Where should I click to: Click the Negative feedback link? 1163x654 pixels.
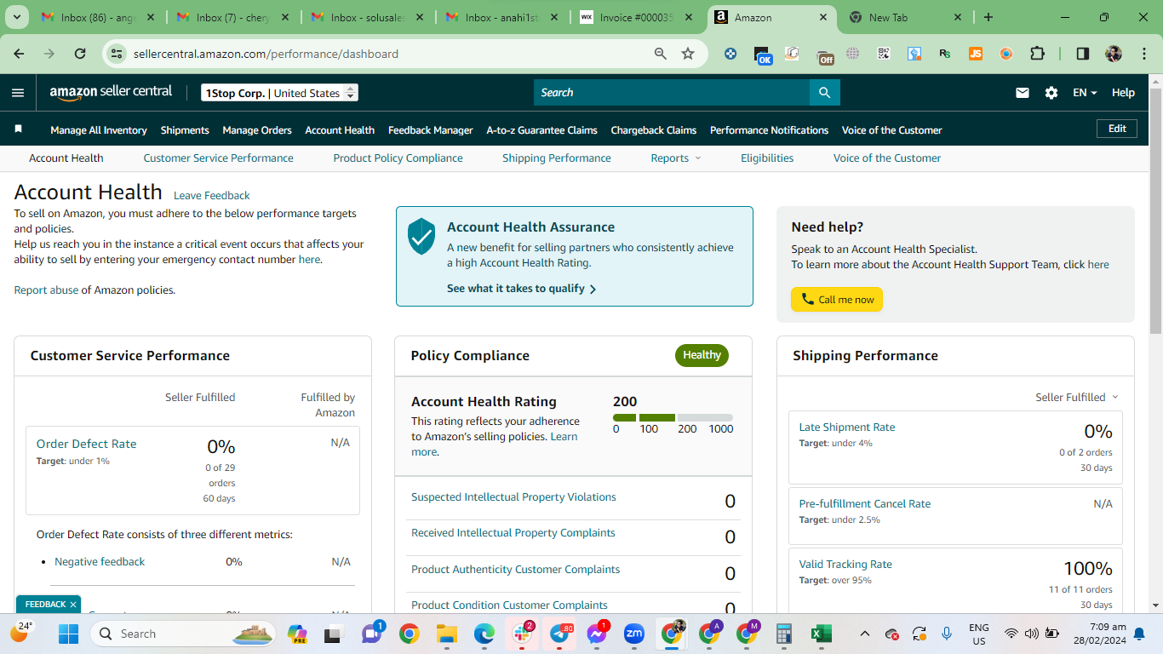coord(100,561)
